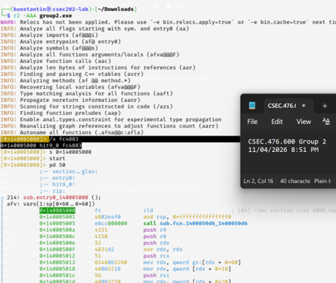Image resolution: width=336 pixels, height=283 pixels.
Task: Click the 'r2 -AAA group2.exe' command line
Action: 42,16
